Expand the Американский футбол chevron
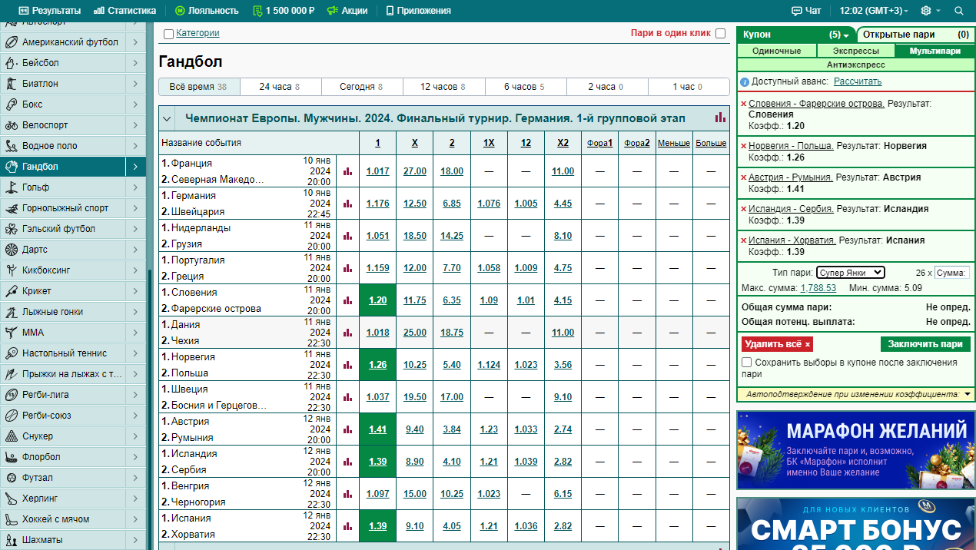This screenshot has width=976, height=550. point(134,42)
